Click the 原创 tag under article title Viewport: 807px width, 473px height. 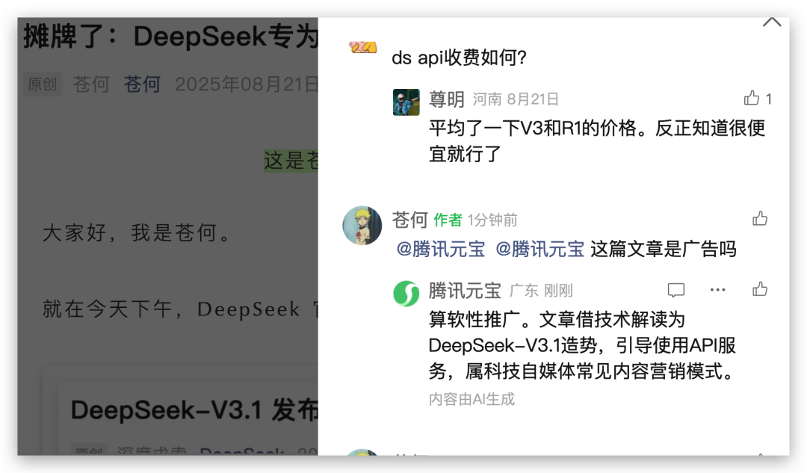pyautogui.click(x=42, y=84)
